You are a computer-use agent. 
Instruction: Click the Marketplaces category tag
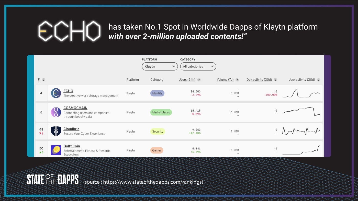pyautogui.click(x=161, y=112)
